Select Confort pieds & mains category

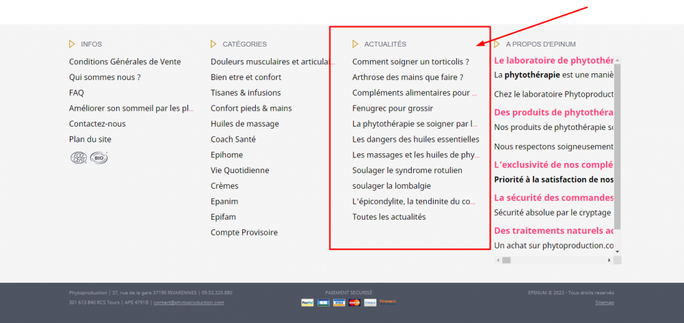[x=251, y=108]
